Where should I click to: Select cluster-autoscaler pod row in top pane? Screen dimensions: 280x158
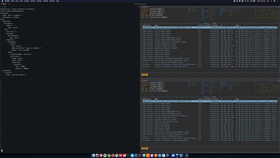point(210,42)
